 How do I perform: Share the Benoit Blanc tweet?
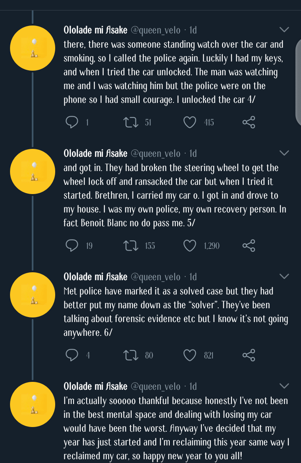249,246
